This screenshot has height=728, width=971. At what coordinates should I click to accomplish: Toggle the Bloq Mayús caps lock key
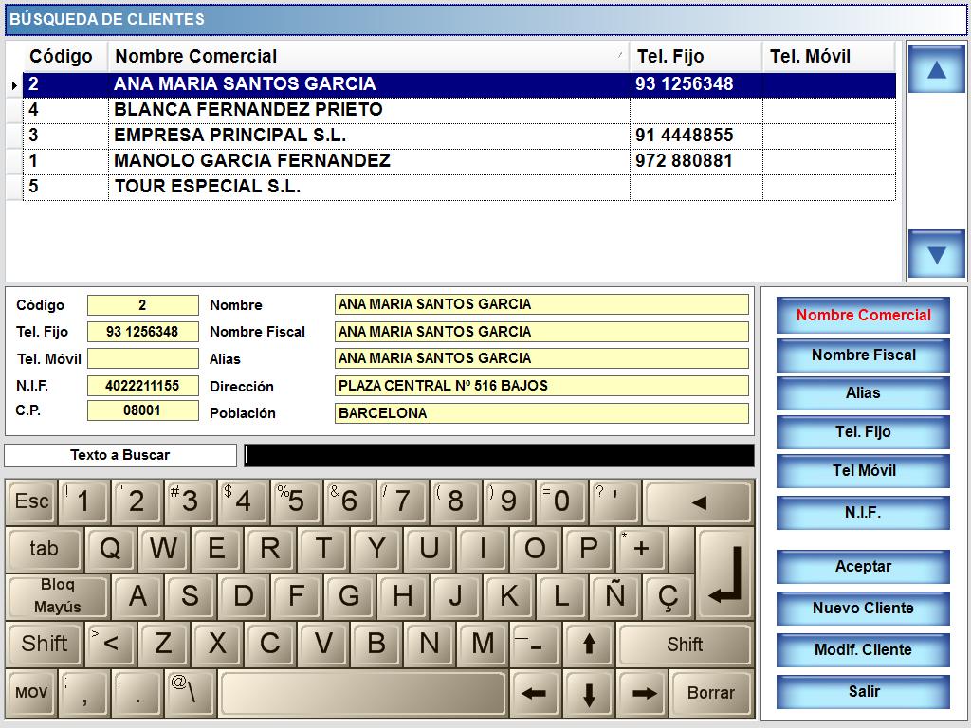[x=57, y=596]
